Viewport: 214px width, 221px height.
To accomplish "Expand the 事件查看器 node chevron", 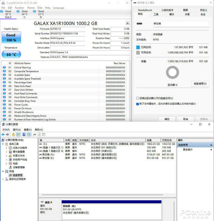I will (6, 152).
